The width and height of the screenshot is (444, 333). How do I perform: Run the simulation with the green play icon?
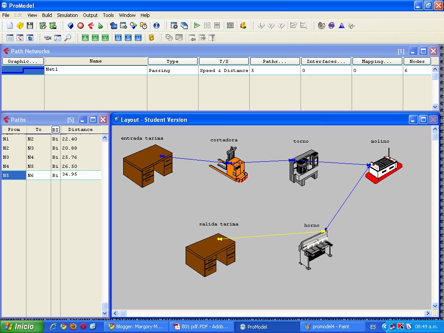click(197, 25)
